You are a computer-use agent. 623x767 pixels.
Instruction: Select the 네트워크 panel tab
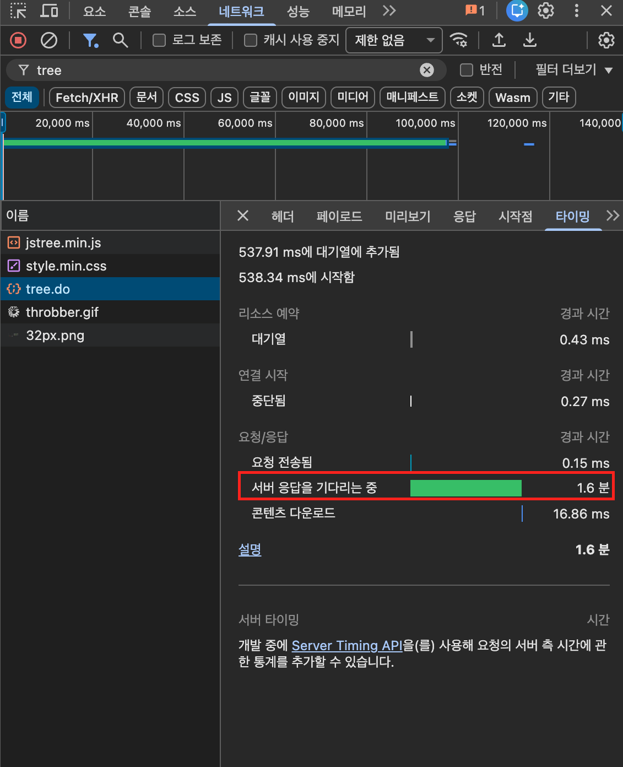241,11
